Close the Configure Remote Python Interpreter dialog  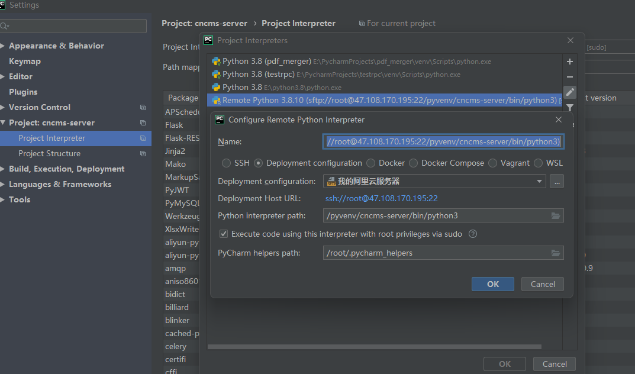point(559,120)
